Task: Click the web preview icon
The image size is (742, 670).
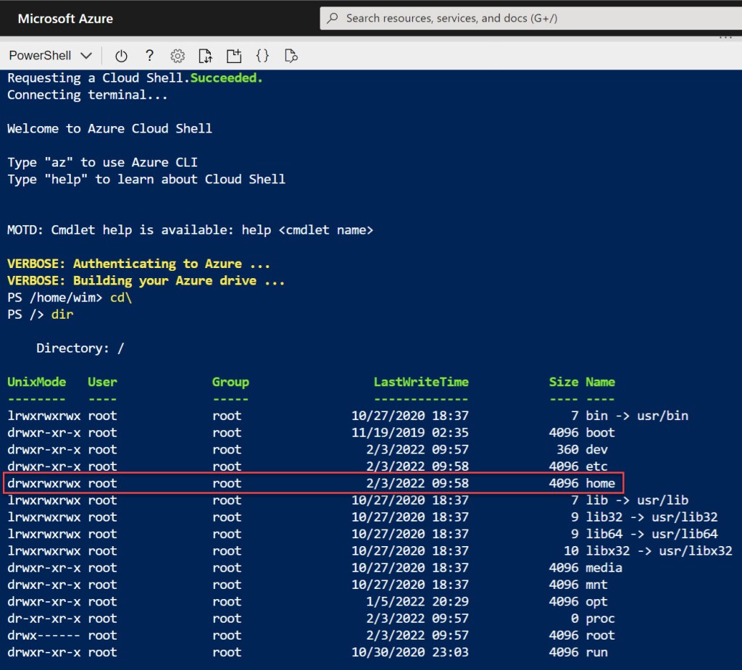Action: pyautogui.click(x=291, y=56)
